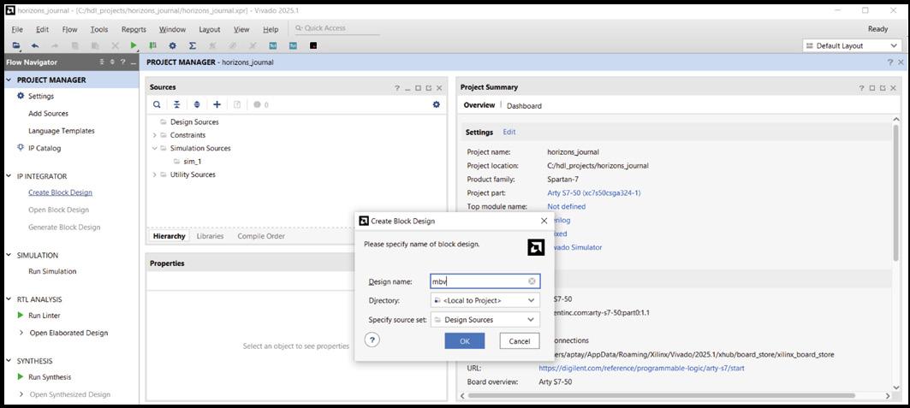The image size is (910, 408).
Task: Click the Program Device toolbar icon
Action: pos(152,46)
